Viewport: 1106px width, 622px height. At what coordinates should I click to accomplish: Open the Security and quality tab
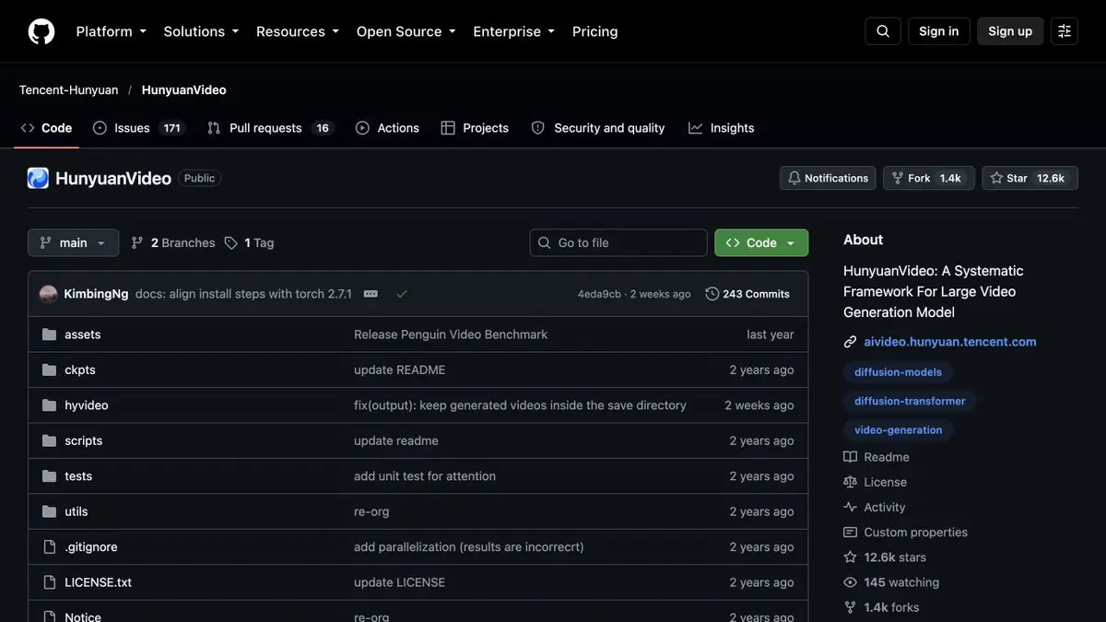pyautogui.click(x=598, y=128)
